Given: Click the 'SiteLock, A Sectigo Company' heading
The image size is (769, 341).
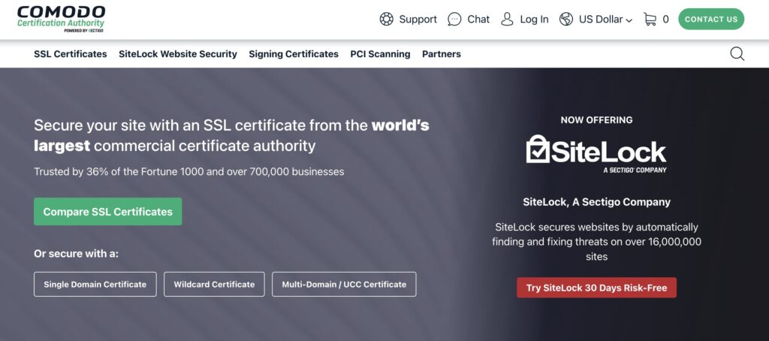Looking at the screenshot, I should [596, 201].
